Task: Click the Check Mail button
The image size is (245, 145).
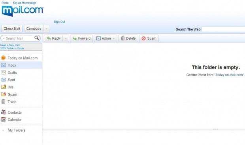Action: [12, 29]
